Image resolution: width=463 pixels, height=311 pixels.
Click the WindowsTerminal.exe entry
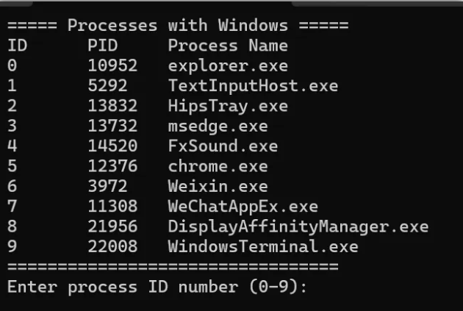click(262, 246)
